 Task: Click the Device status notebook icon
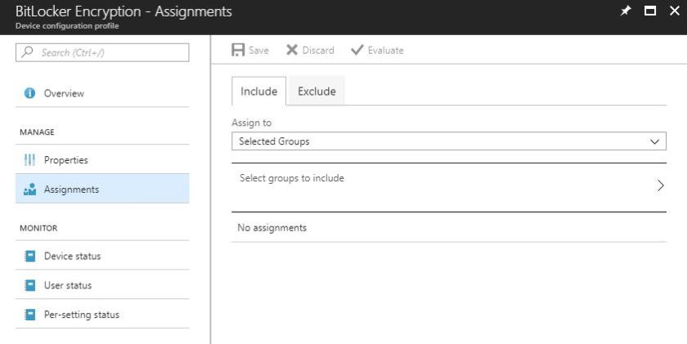[29, 256]
